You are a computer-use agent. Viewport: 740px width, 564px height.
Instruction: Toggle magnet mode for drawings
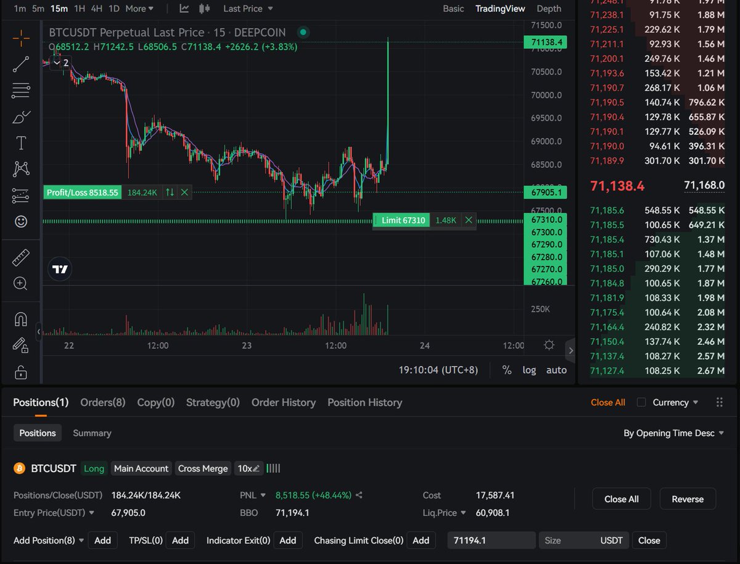click(20, 319)
